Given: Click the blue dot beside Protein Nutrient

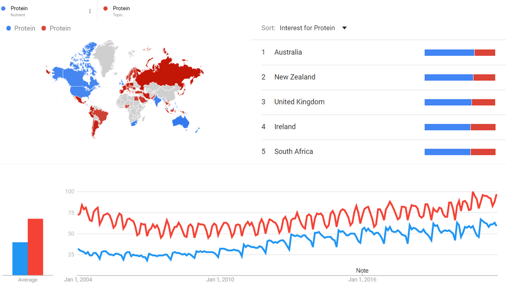Looking at the screenshot, I should 4,8.
